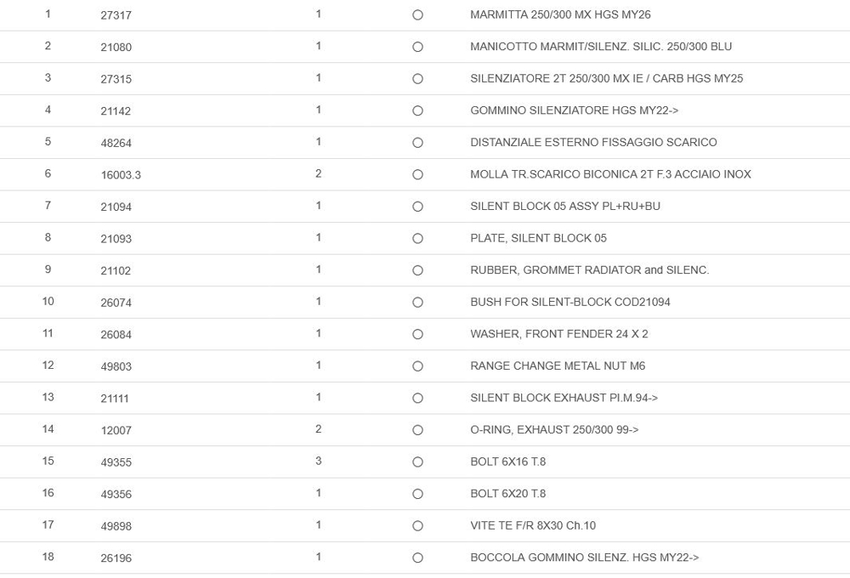Choose the circle for BOCCOLA GOMMINO SILENZ.

[417, 558]
